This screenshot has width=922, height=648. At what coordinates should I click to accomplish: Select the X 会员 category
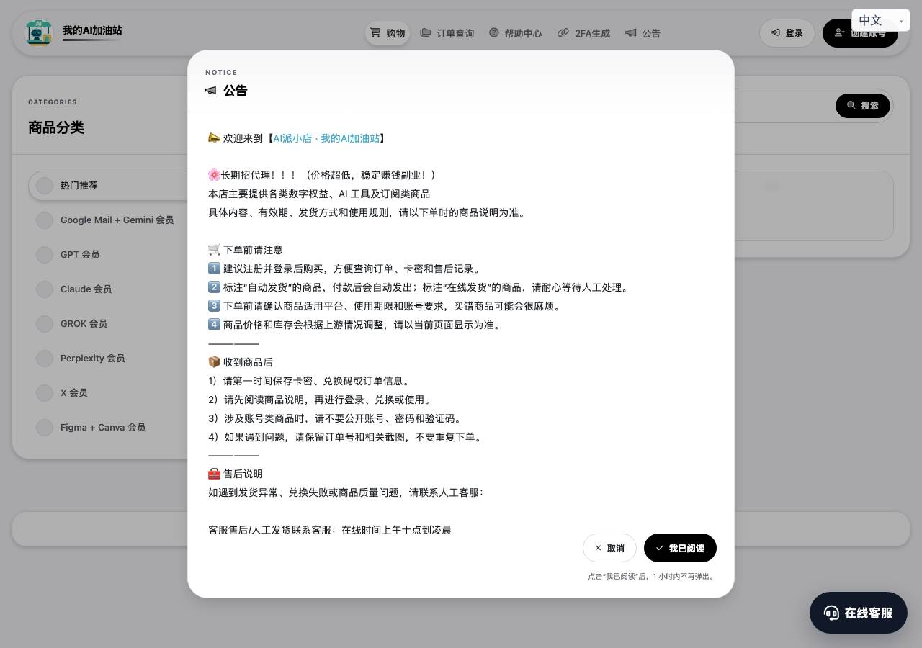point(108,392)
